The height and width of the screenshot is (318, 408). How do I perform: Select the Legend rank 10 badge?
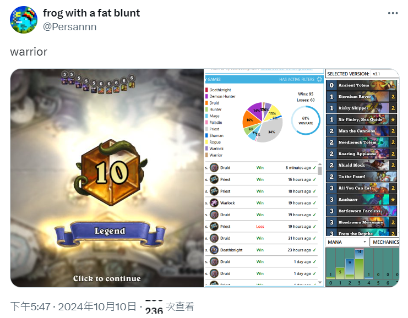(x=111, y=172)
